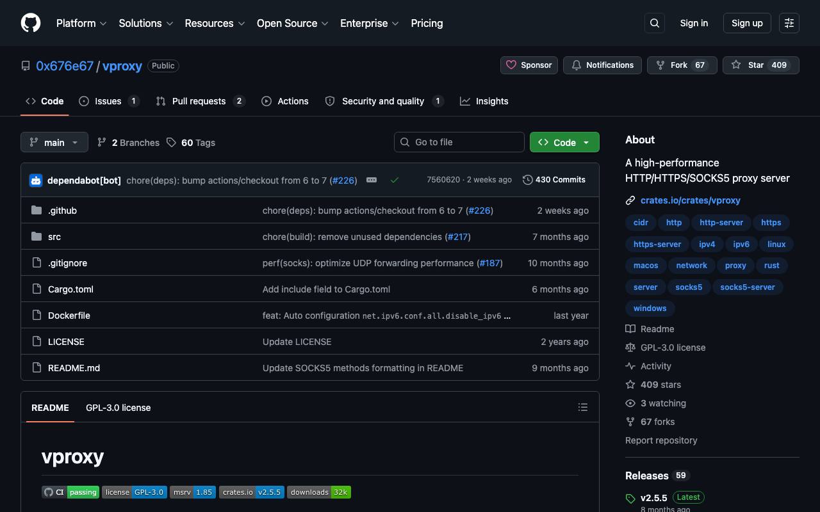The height and width of the screenshot is (512, 820).
Task: Open pull request #187 link
Action: pyautogui.click(x=490, y=263)
